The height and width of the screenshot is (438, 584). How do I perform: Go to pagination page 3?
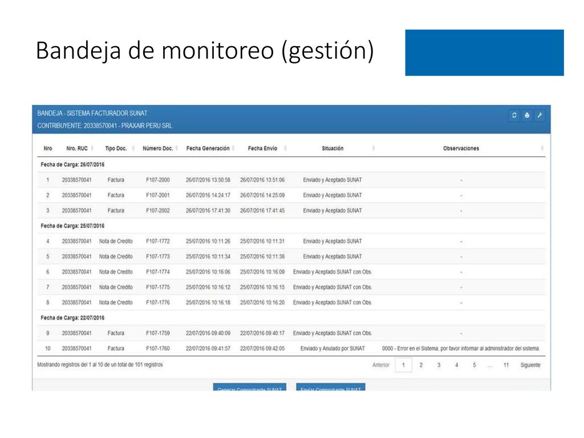[x=439, y=365]
